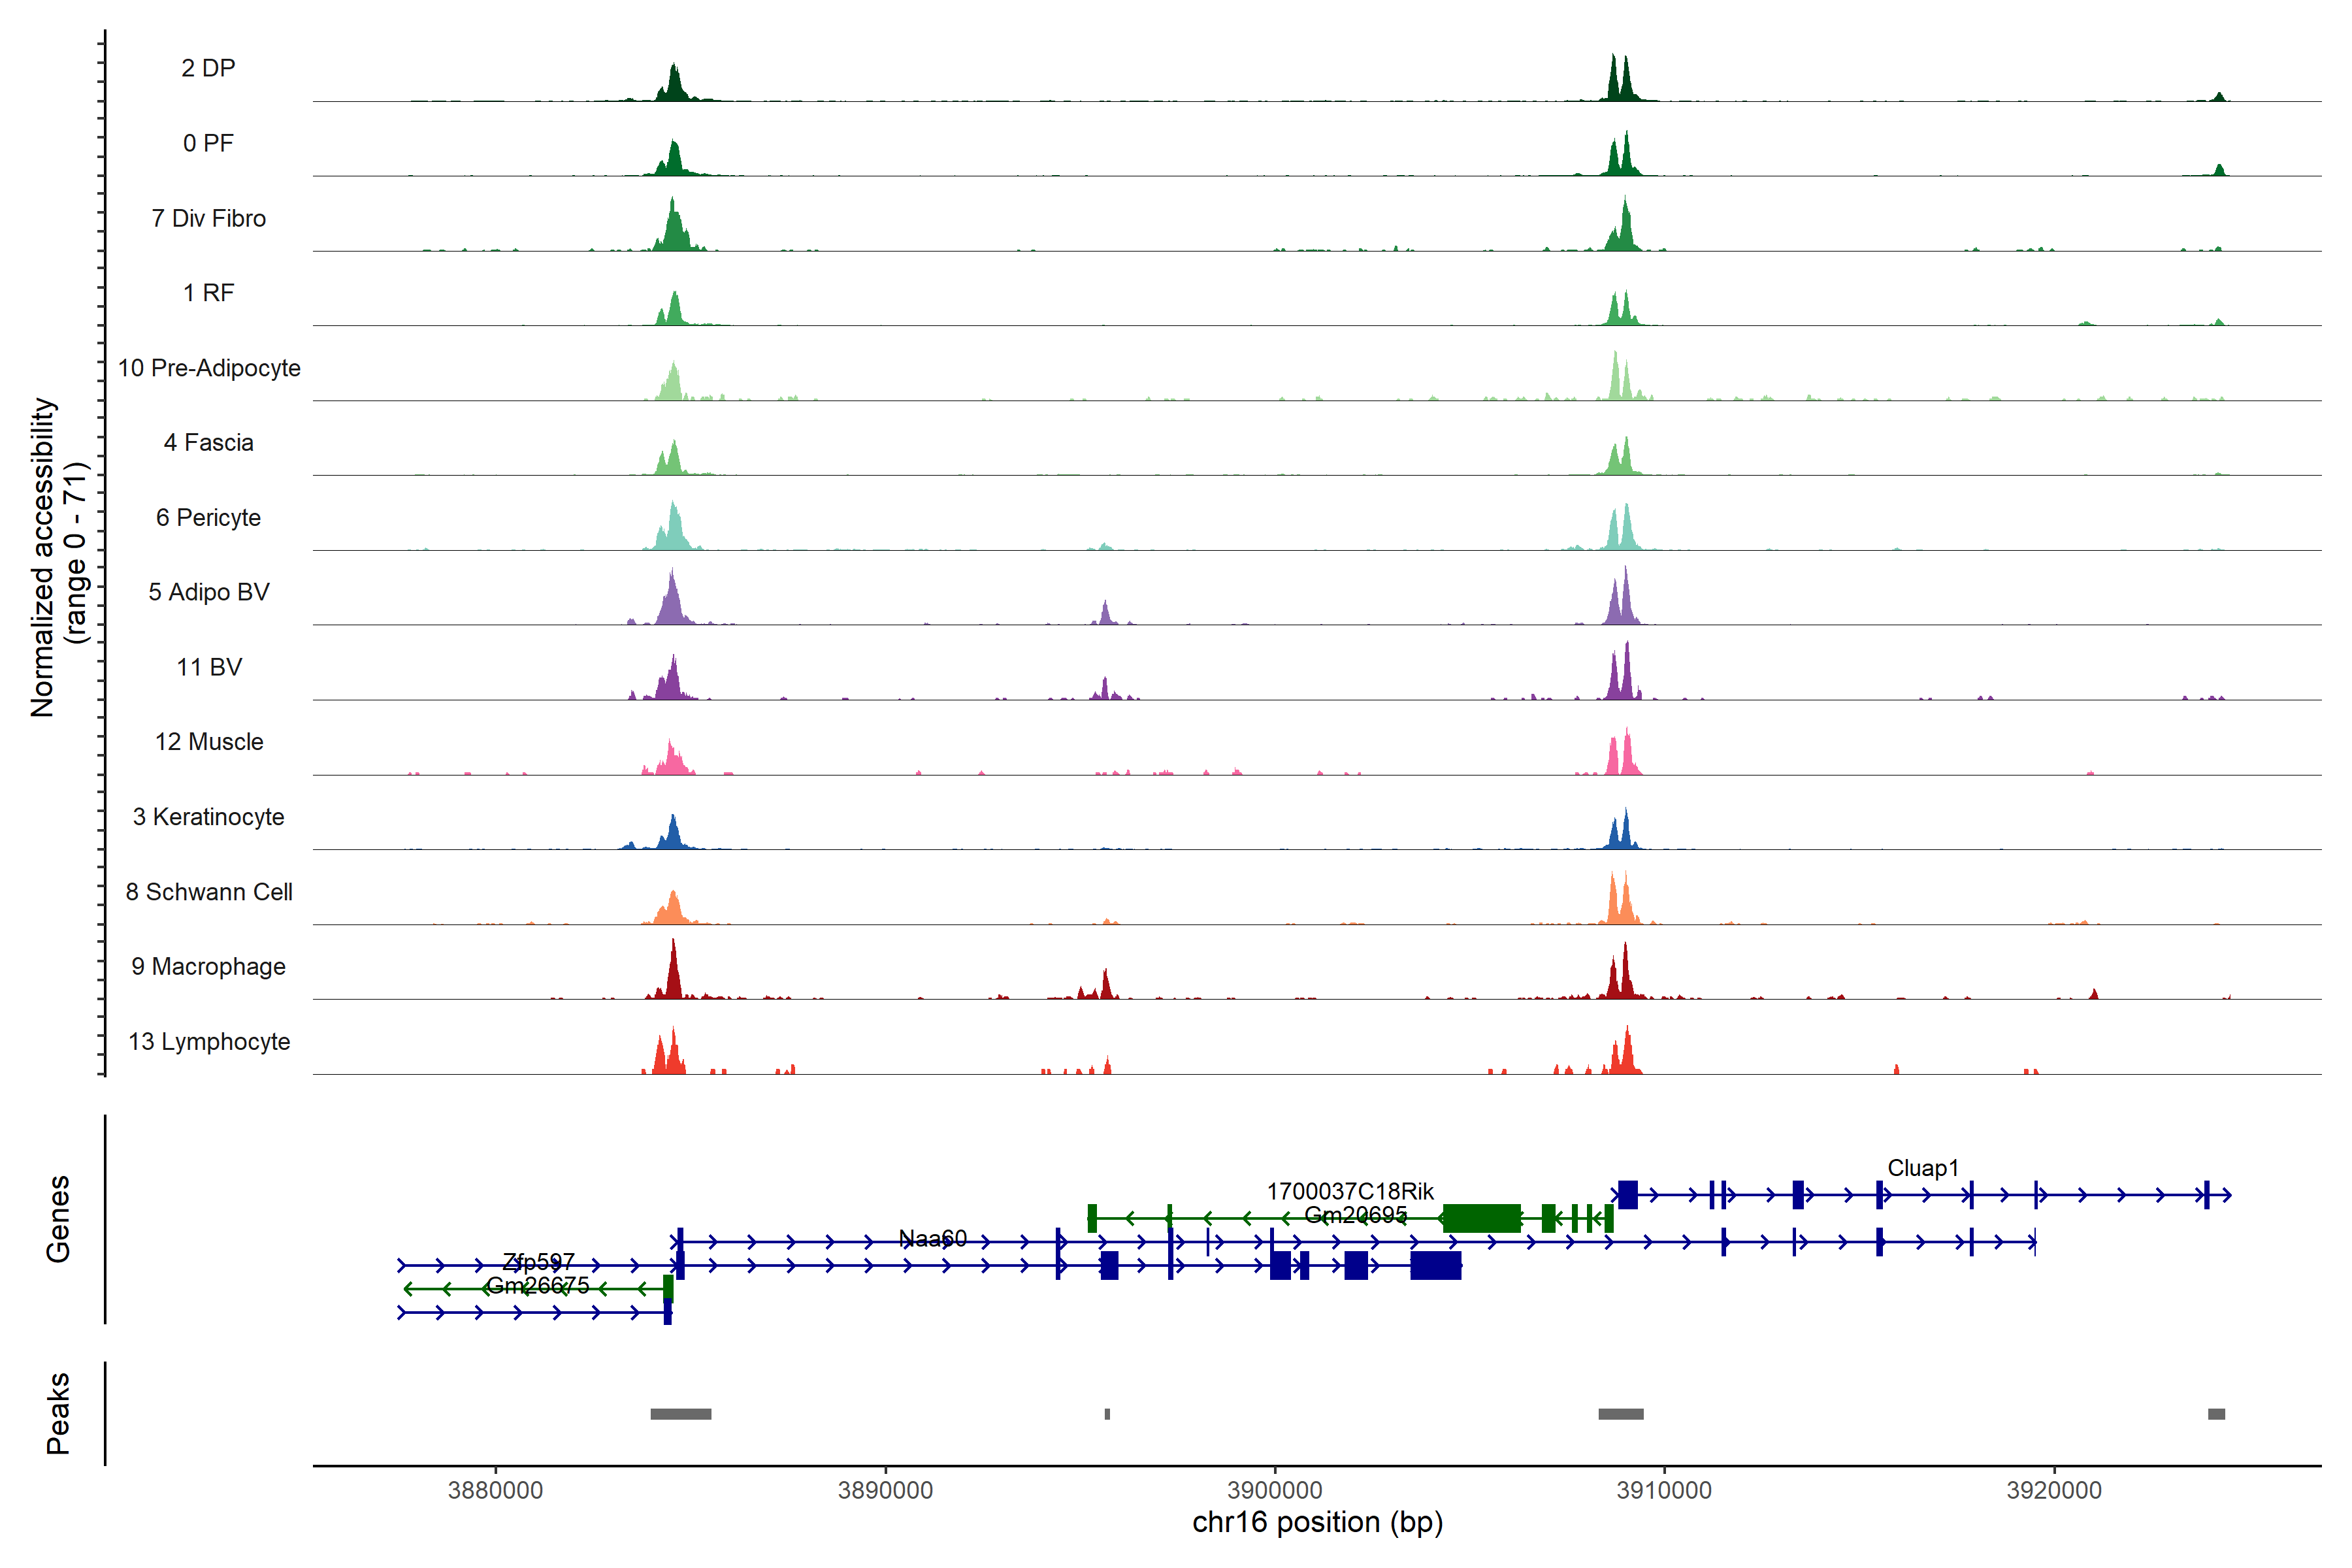Image resolution: width=2352 pixels, height=1568 pixels.
Task: Click the 8 Schwann Cell label
Action: pos(208,892)
